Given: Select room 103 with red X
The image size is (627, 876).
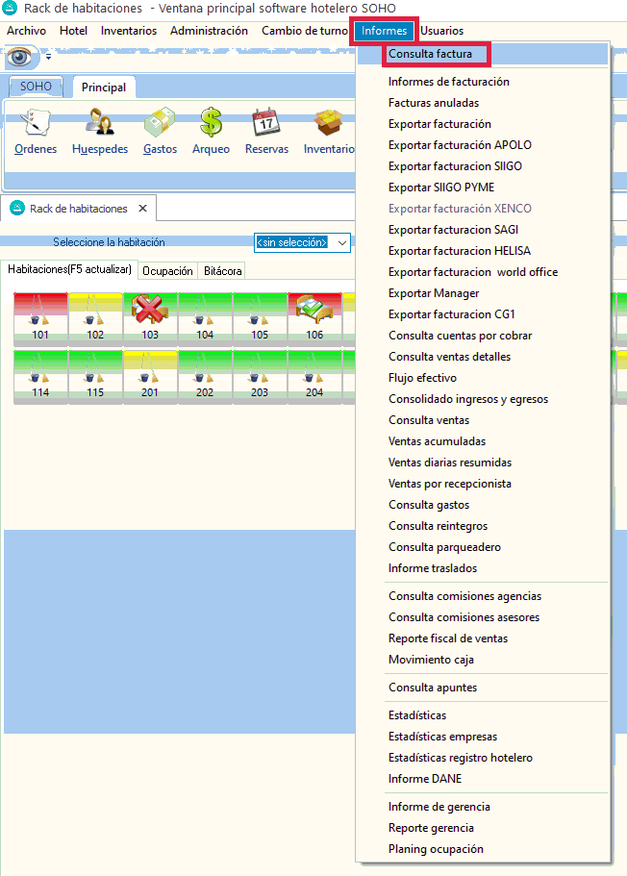Looking at the screenshot, I should point(149,317).
